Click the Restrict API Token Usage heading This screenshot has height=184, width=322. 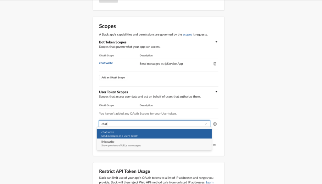coord(125,171)
